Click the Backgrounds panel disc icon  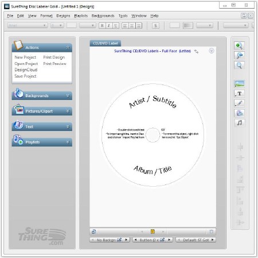pos(18,93)
